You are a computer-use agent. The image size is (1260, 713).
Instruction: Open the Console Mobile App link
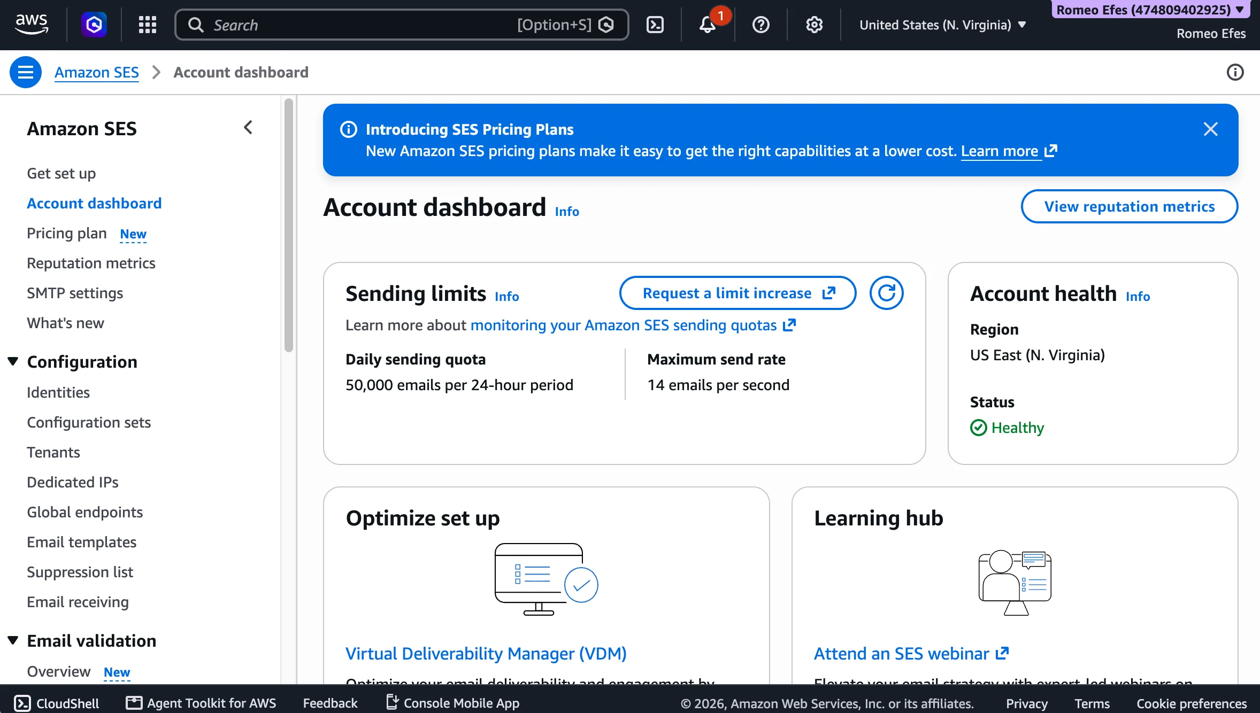point(452,703)
